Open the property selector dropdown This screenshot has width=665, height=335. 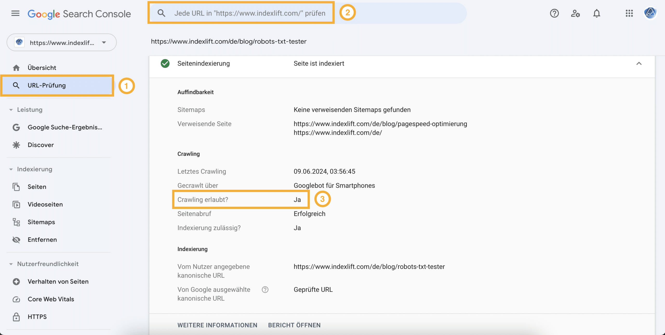(x=62, y=42)
